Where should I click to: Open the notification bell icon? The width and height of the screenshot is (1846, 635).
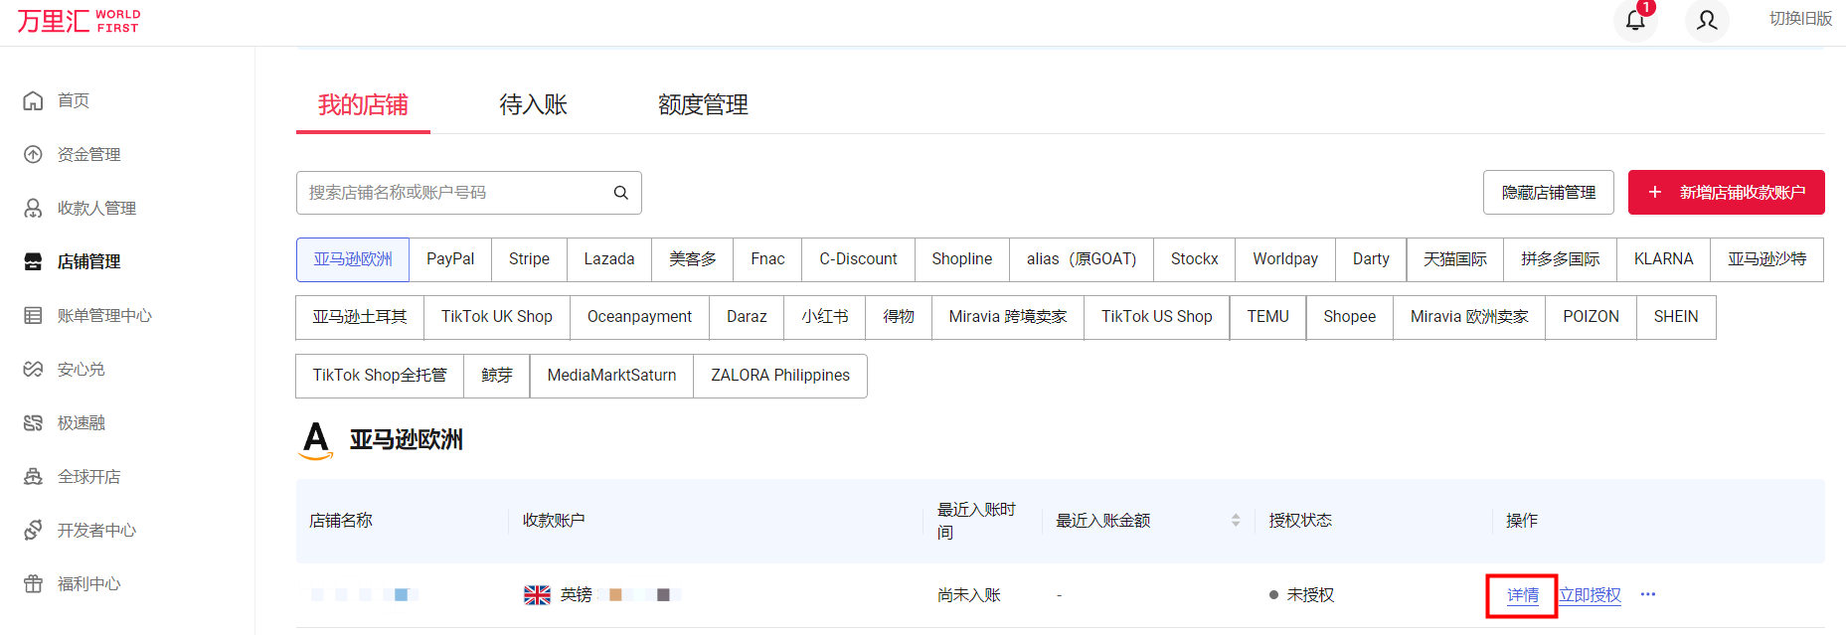coord(1635,20)
